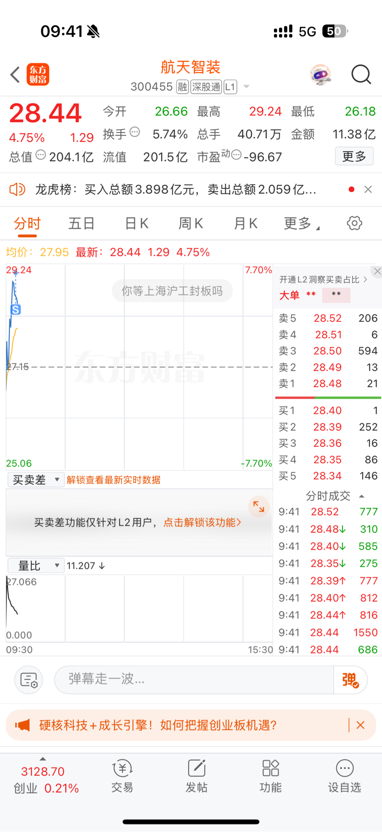Viewport: 382px width, 832px height.
Task: Tap 点击解锁该功能 link
Action: [x=202, y=522]
